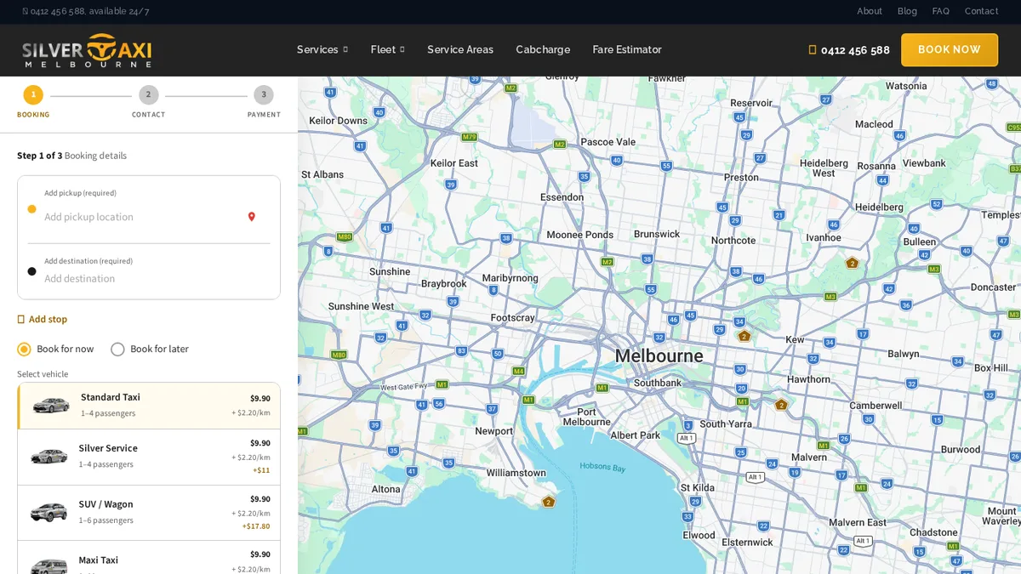Expand the Fleet menu dropdown

[x=387, y=49]
